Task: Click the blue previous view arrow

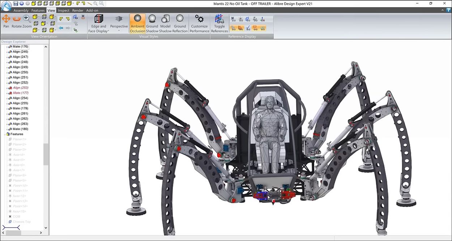Action: [61, 28]
